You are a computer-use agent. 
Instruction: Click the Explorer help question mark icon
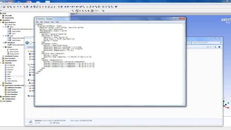pyautogui.click(x=219, y=47)
